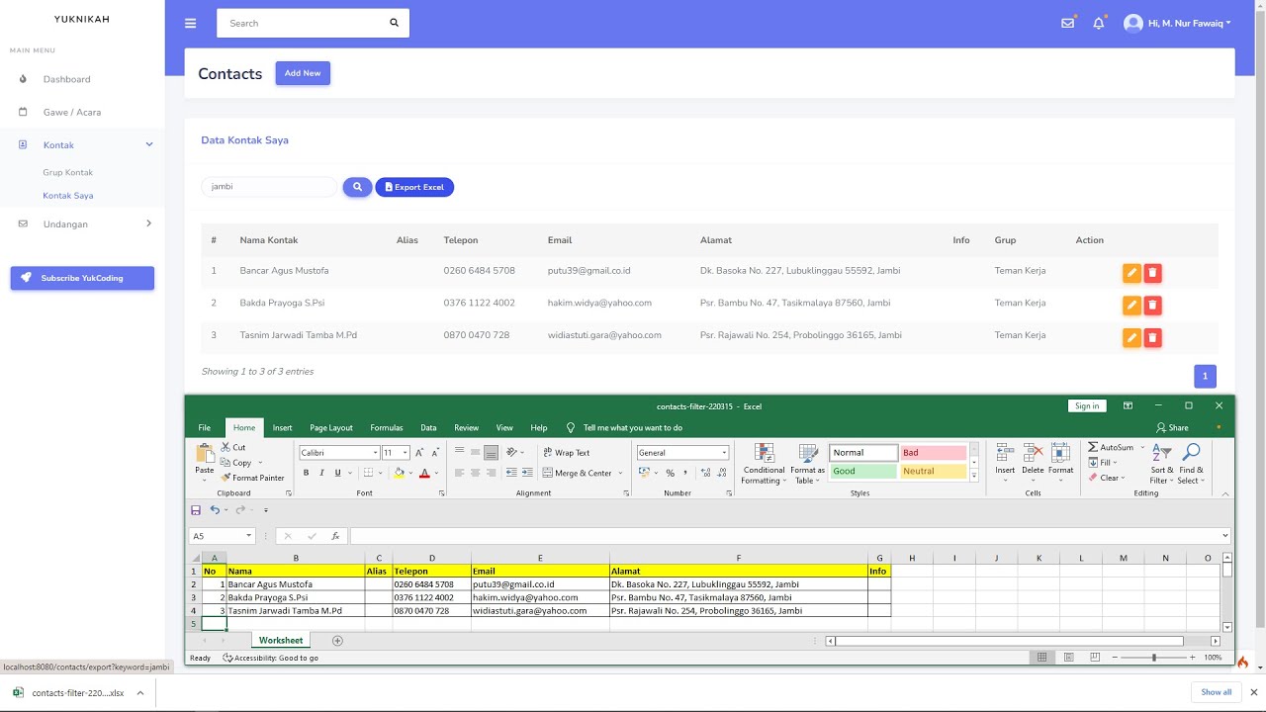Open the Data tab in Excel
This screenshot has width=1266, height=712.
tap(428, 428)
